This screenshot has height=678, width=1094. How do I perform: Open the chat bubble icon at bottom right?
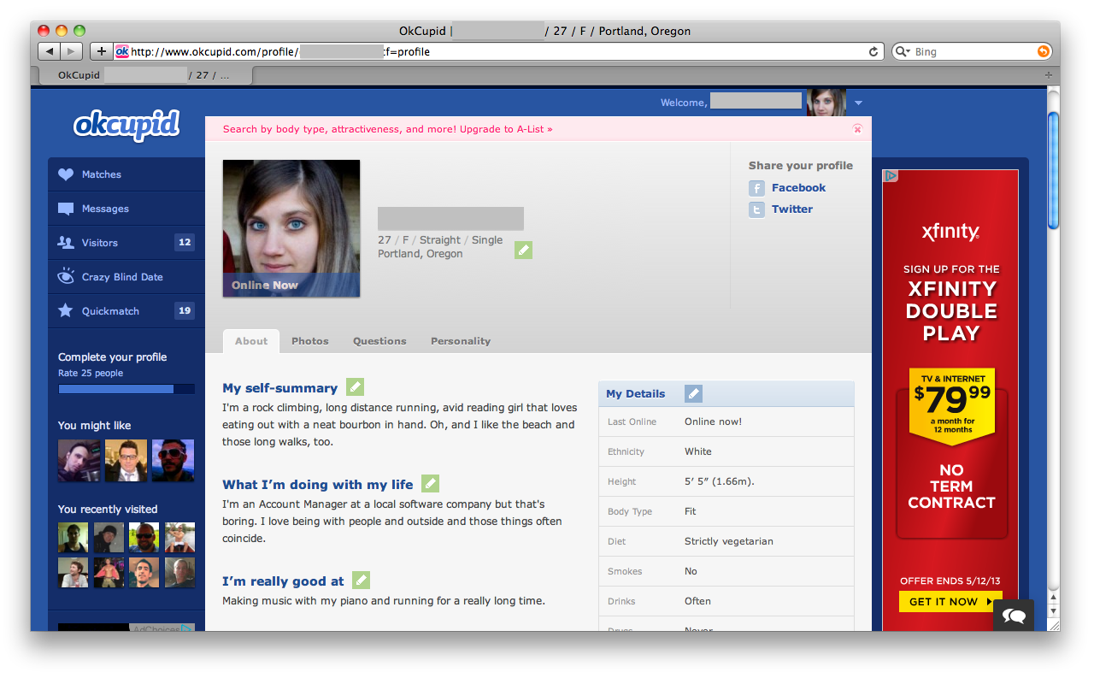tap(1014, 616)
